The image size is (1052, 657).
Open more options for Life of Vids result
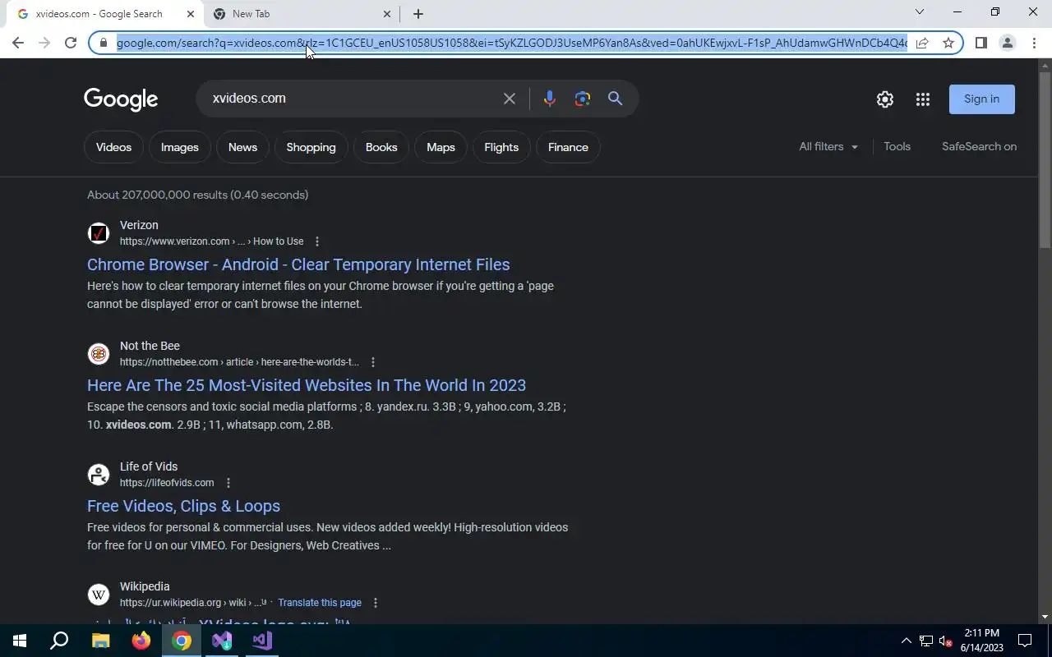[228, 483]
